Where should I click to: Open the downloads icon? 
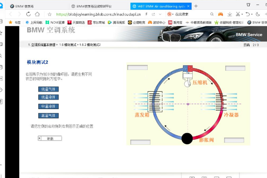click(x=230, y=14)
